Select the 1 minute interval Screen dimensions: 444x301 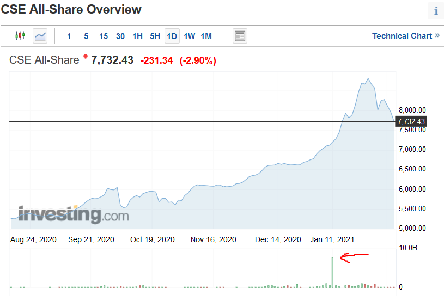69,36
